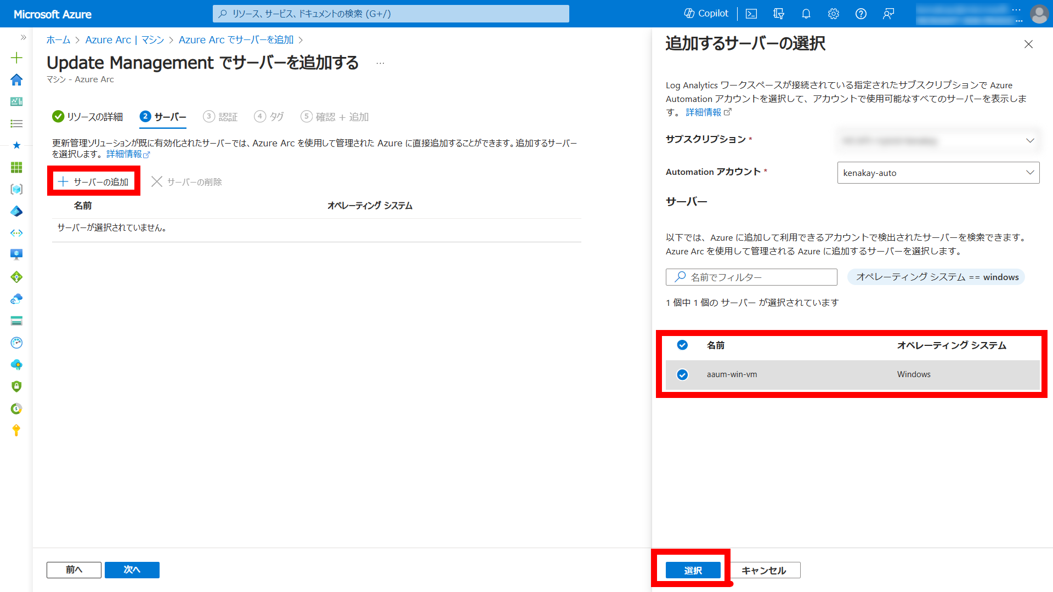Open Help question mark icon

(861, 14)
